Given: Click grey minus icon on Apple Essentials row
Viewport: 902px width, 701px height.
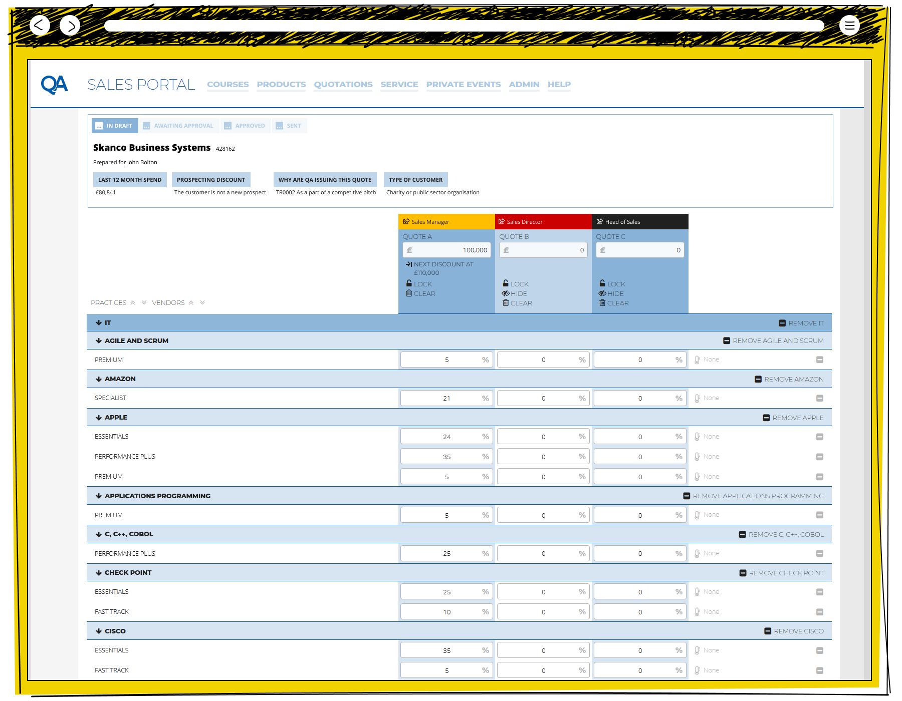Looking at the screenshot, I should tap(820, 437).
